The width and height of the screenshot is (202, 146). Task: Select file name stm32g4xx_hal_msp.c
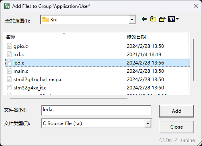click(x=38, y=80)
